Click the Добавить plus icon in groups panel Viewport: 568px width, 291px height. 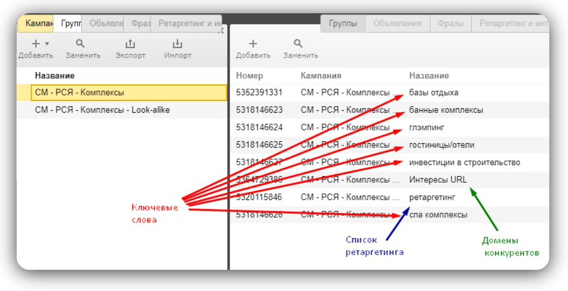253,44
